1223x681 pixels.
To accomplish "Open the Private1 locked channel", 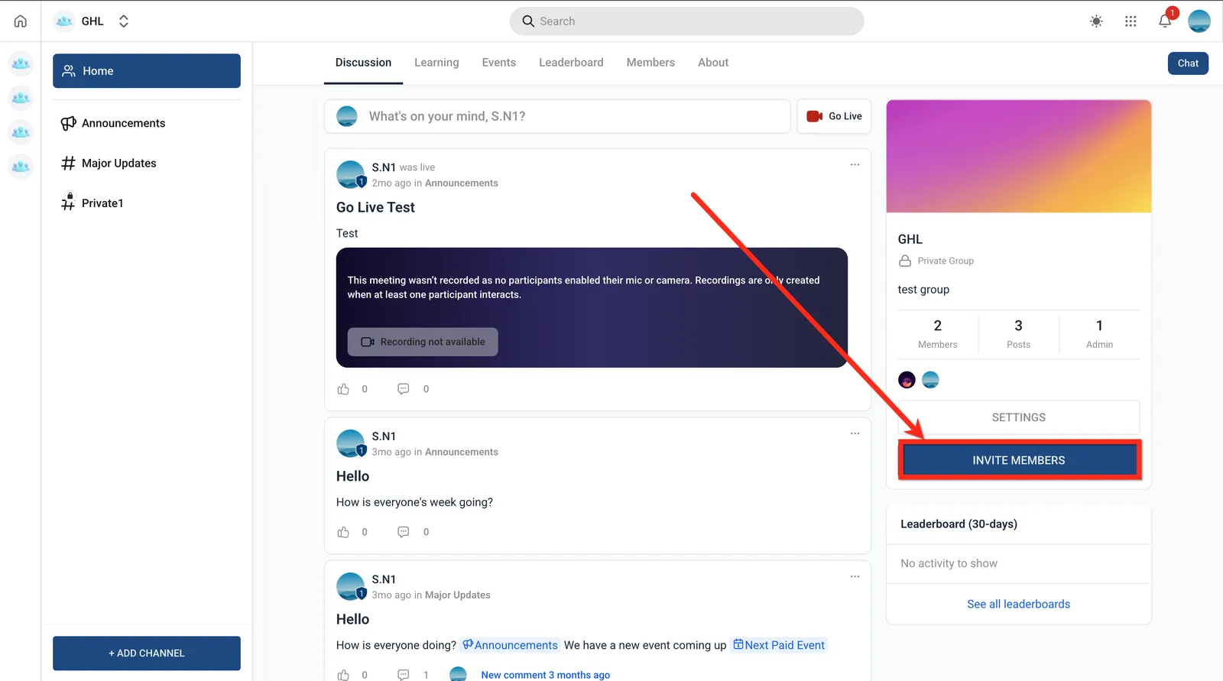I will point(102,203).
